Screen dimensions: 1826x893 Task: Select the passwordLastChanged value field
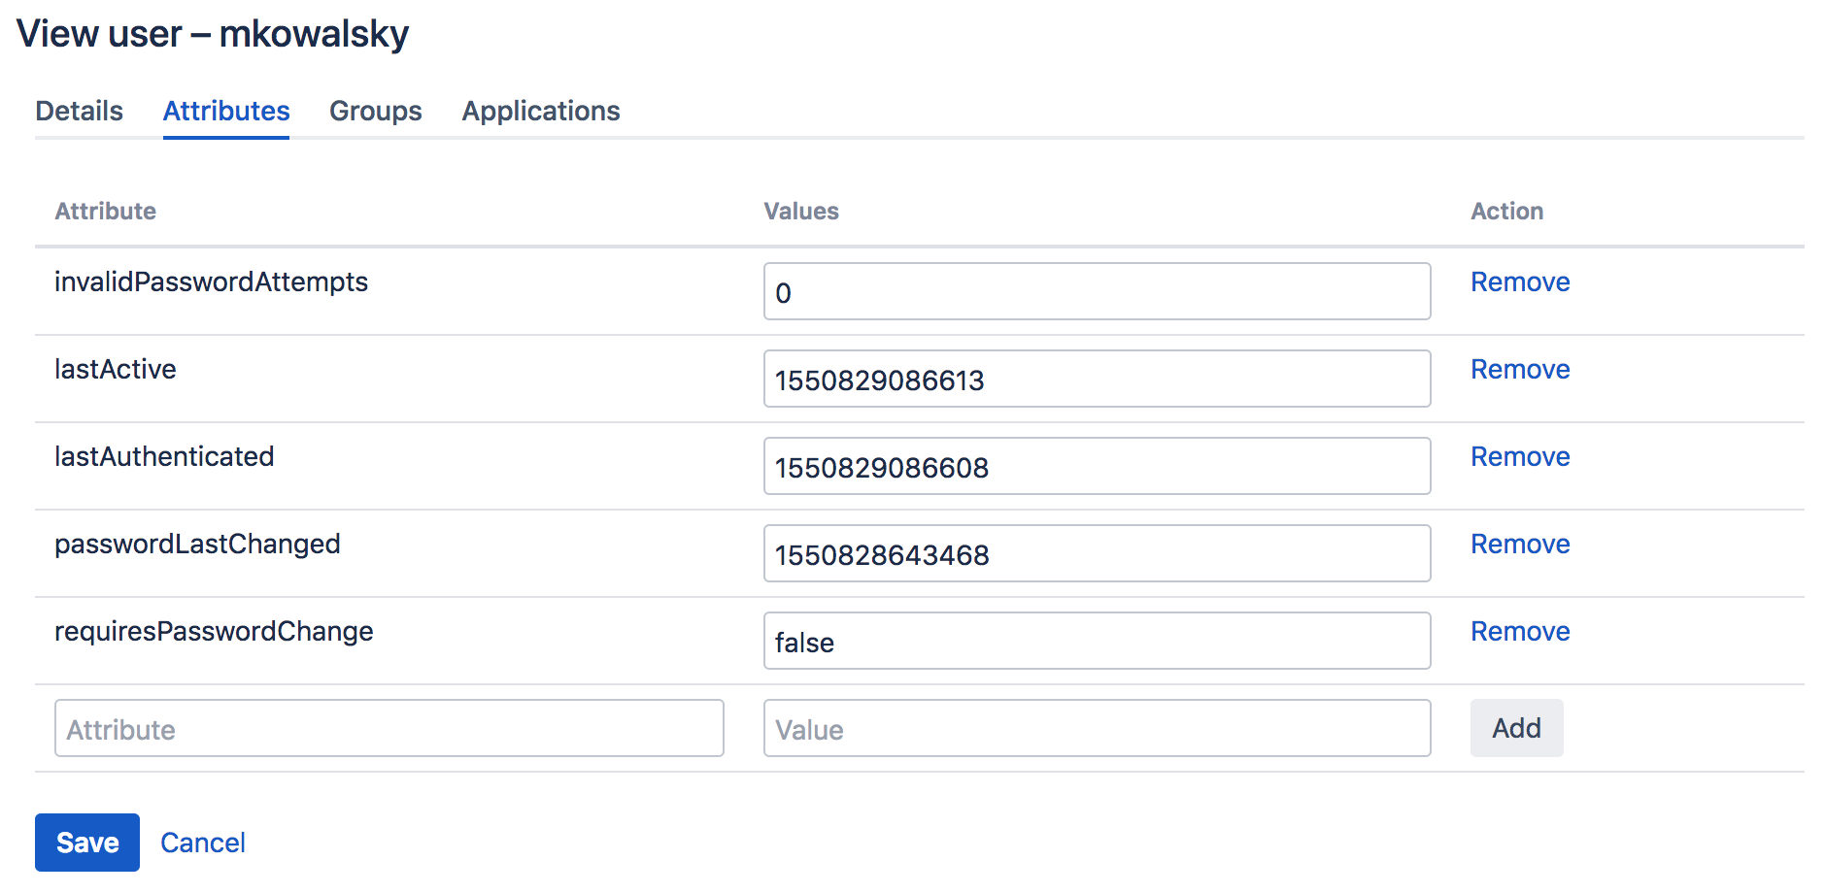(1096, 554)
